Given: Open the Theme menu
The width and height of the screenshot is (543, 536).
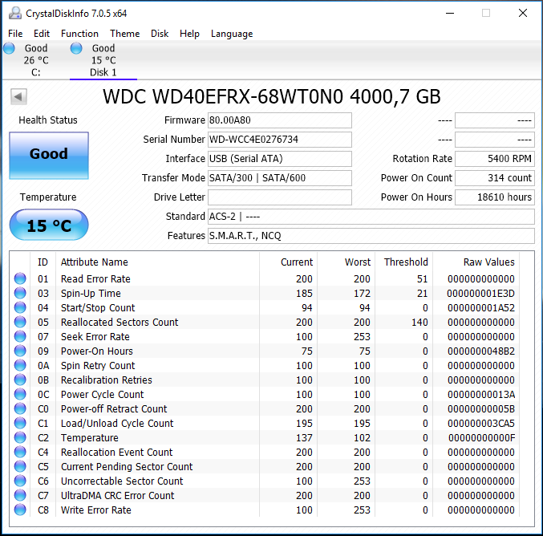Looking at the screenshot, I should [x=124, y=34].
